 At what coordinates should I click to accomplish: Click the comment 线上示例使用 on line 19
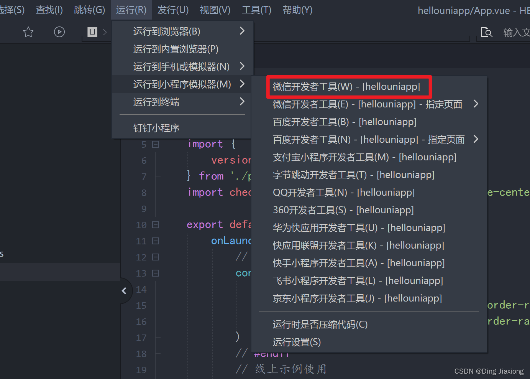click(x=291, y=369)
